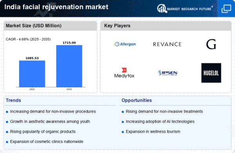Click the India facial rejuvenation market title
This screenshot has height=153, width=235.
click(56, 7)
